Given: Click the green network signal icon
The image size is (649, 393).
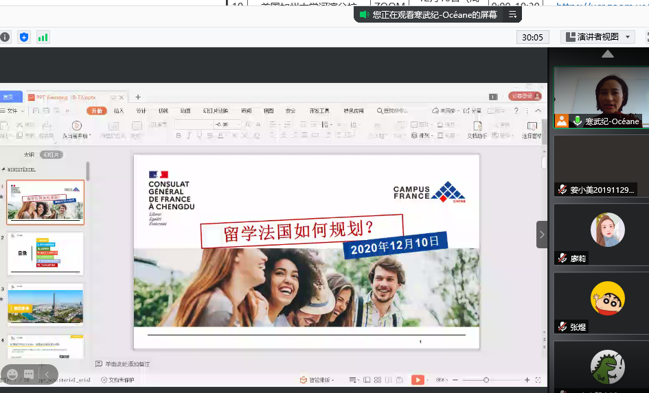Looking at the screenshot, I should pos(43,37).
